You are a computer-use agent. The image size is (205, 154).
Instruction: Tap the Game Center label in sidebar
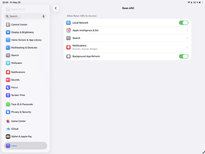pyautogui.click(x=18, y=121)
